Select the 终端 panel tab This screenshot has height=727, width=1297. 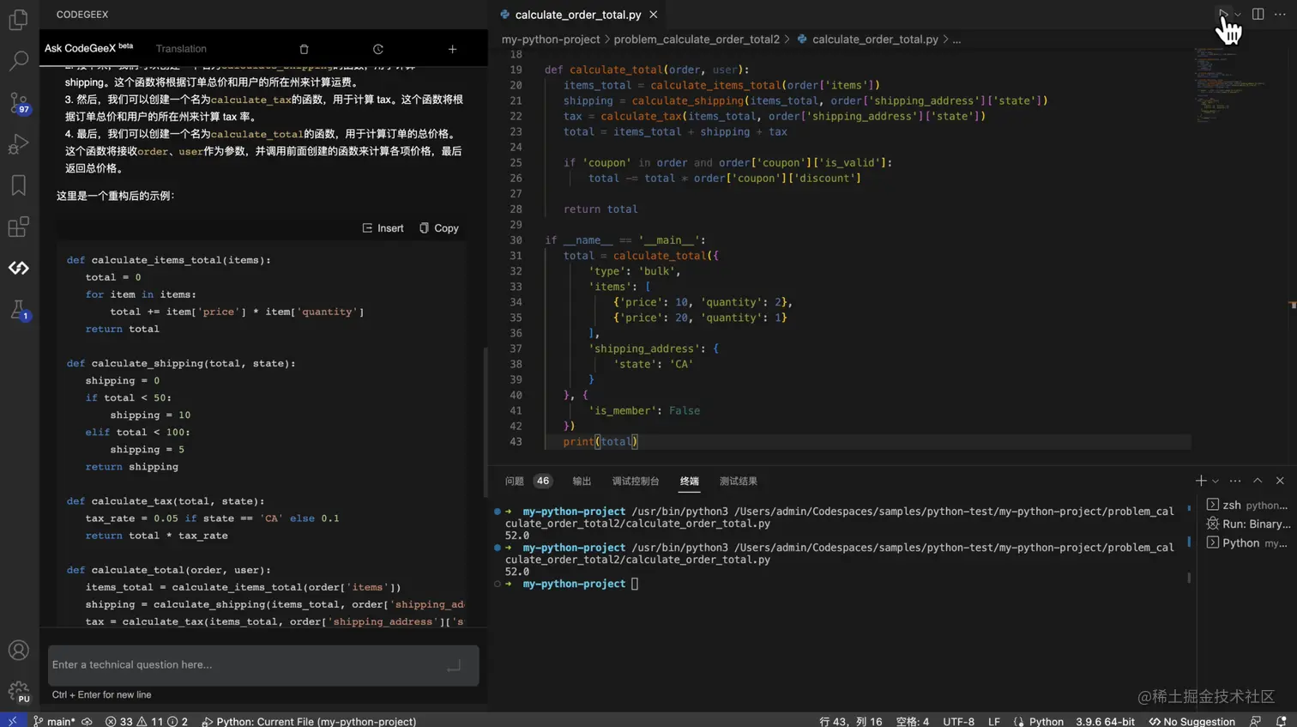pos(690,482)
